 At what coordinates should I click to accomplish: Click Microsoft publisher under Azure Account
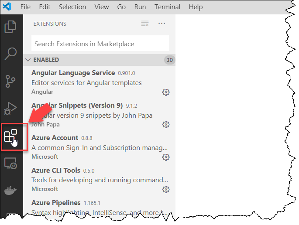click(45, 157)
